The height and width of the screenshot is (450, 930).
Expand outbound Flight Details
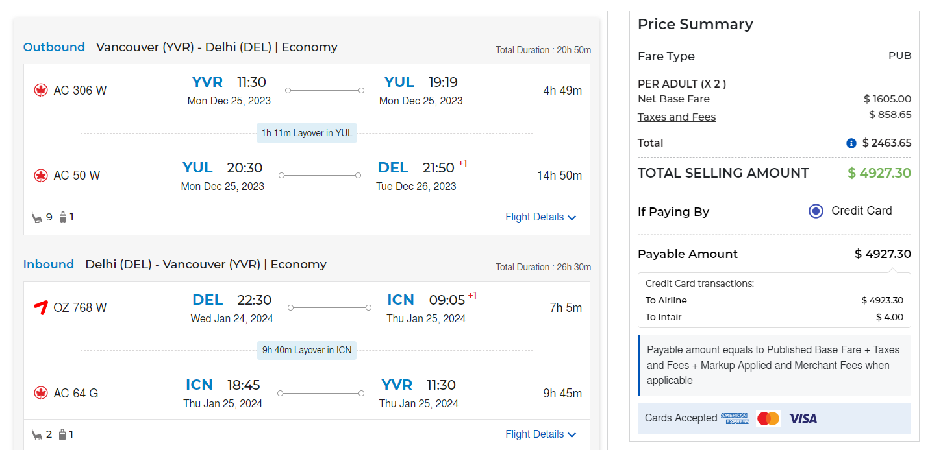point(540,217)
